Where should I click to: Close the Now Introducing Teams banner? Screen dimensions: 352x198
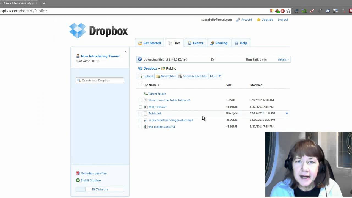point(126,52)
